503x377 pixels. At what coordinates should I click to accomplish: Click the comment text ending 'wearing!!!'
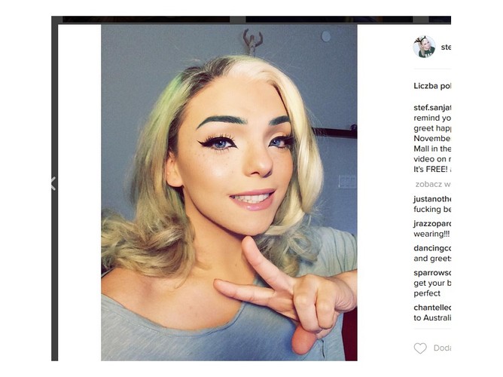(431, 234)
